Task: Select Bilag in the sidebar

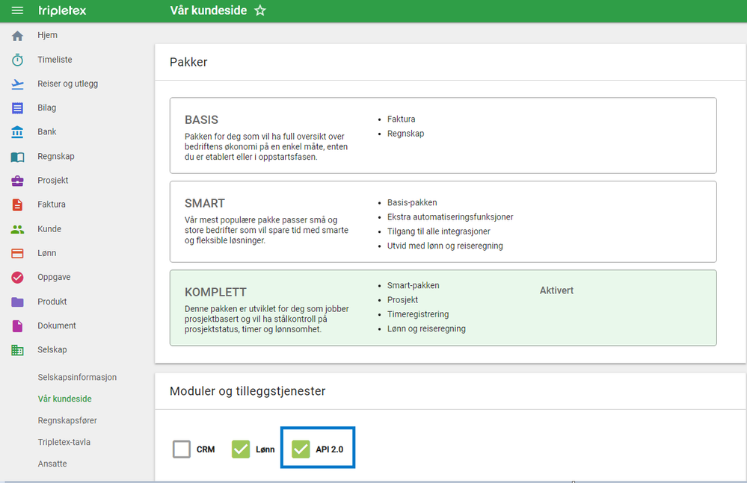Action: [46, 108]
